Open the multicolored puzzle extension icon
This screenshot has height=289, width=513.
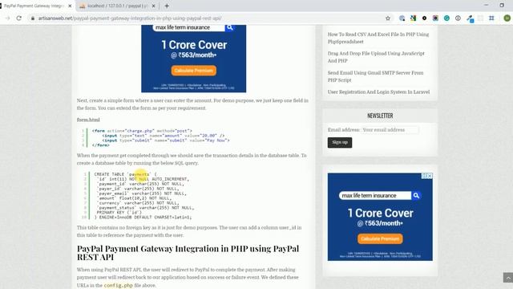click(414, 18)
